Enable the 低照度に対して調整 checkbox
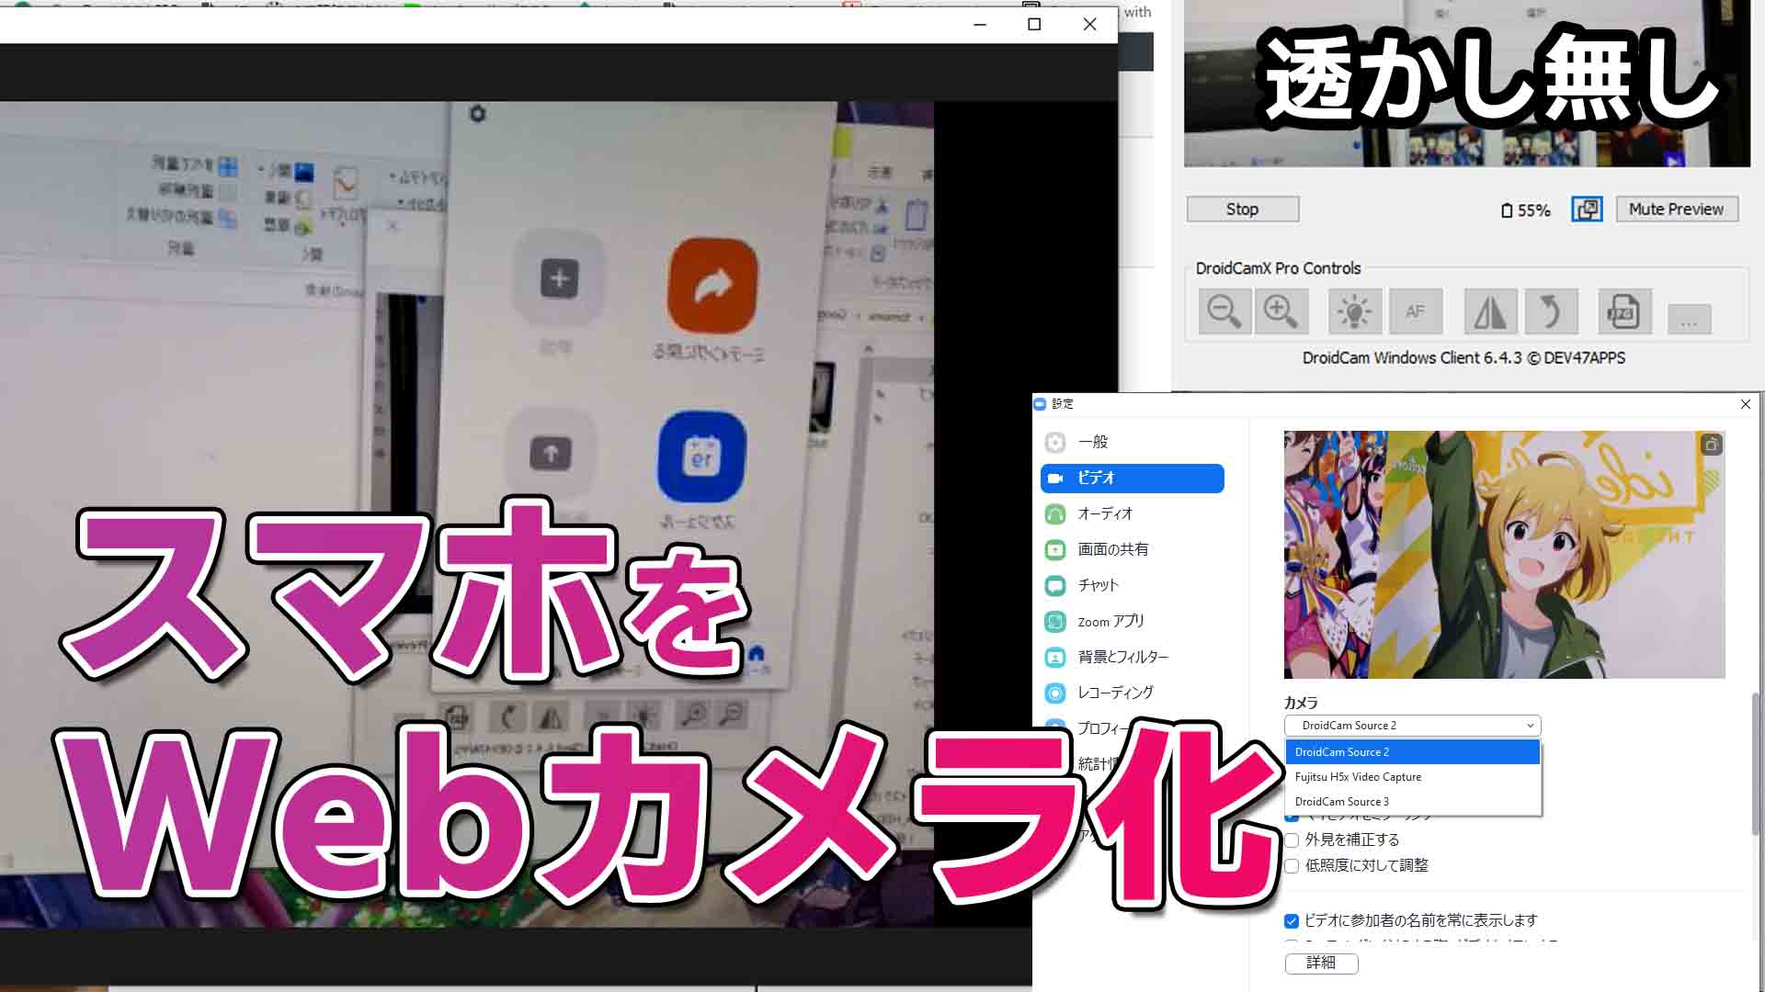The width and height of the screenshot is (1765, 992). click(x=1292, y=865)
